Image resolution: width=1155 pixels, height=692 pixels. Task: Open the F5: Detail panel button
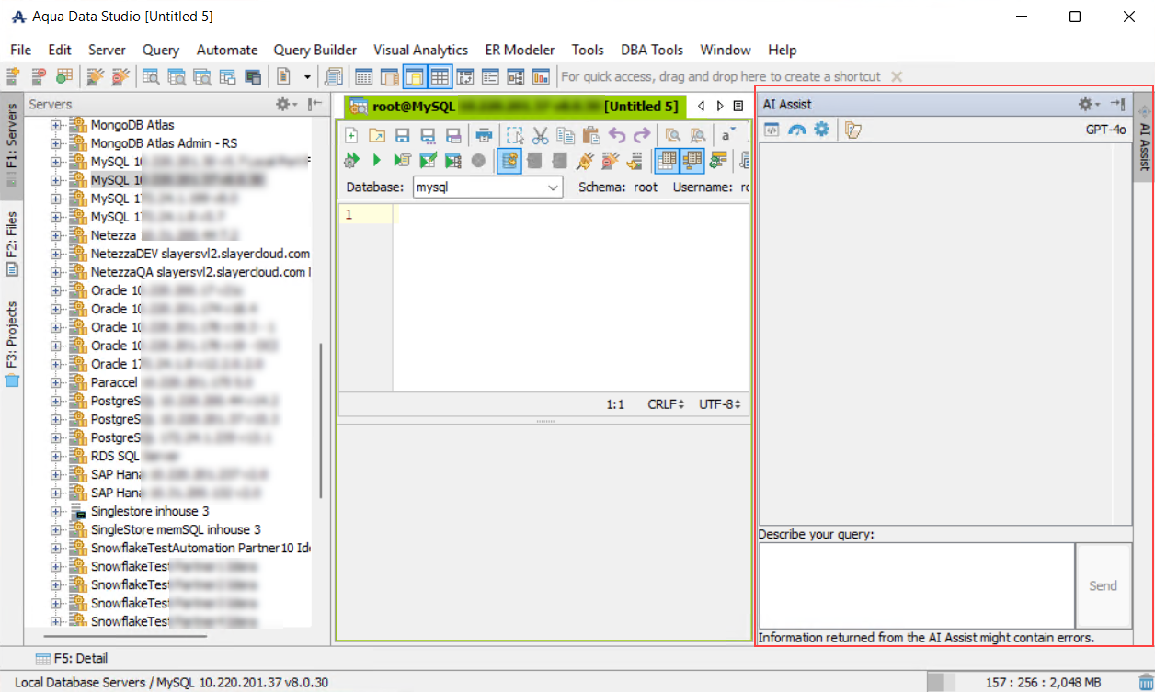(x=72, y=658)
